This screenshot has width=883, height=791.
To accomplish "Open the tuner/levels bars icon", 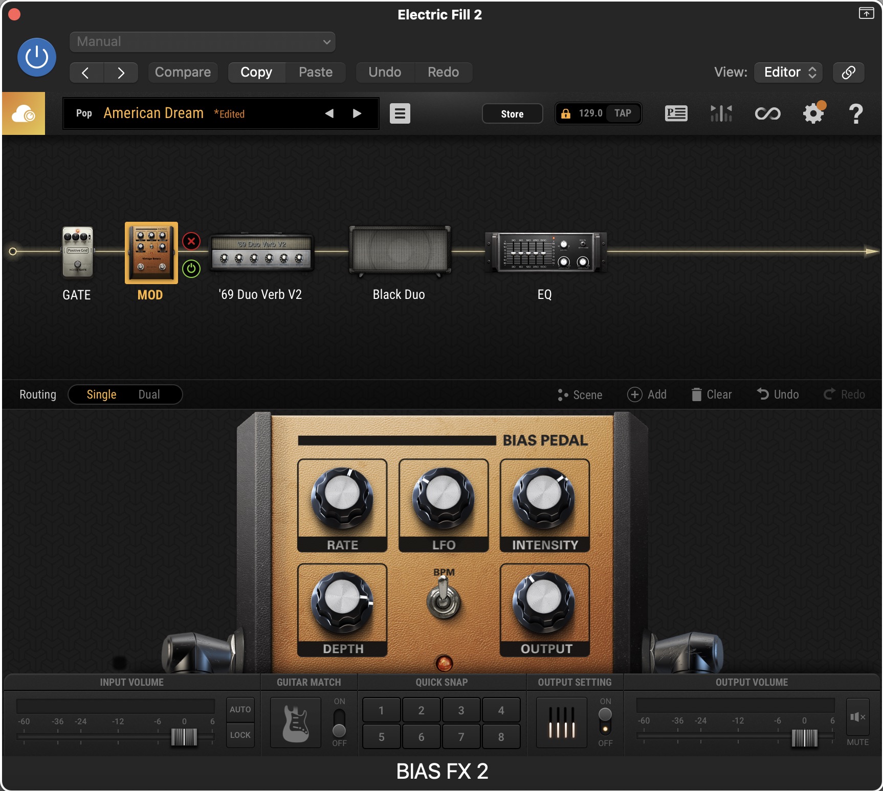I will click(x=721, y=113).
